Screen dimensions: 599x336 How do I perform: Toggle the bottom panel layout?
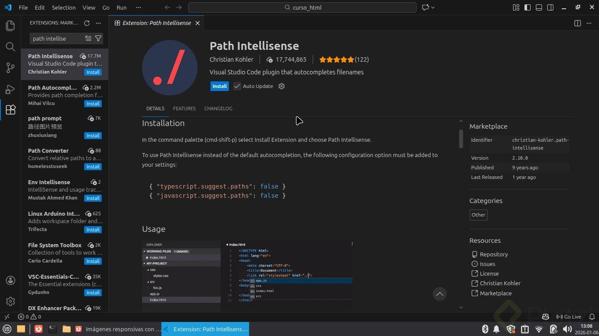(x=539, y=7)
